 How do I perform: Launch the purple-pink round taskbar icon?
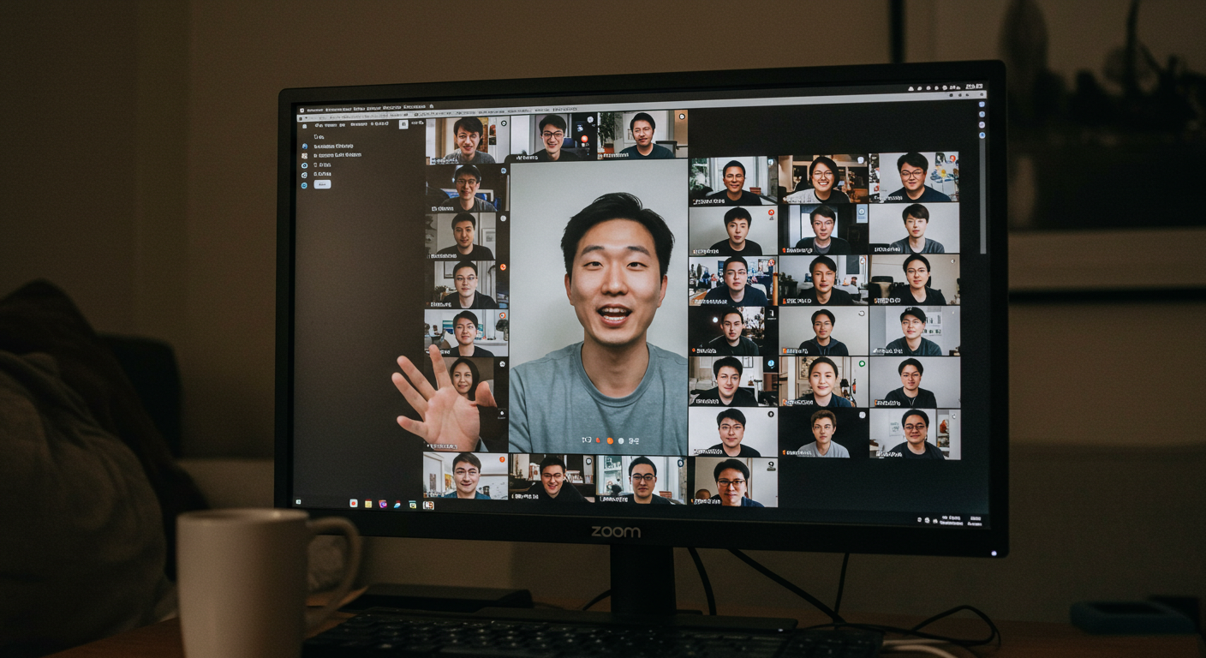(x=383, y=504)
